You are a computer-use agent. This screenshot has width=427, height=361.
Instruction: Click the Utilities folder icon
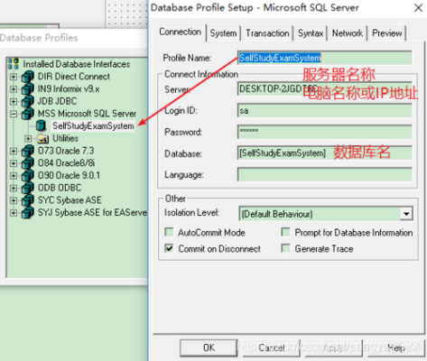point(43,138)
